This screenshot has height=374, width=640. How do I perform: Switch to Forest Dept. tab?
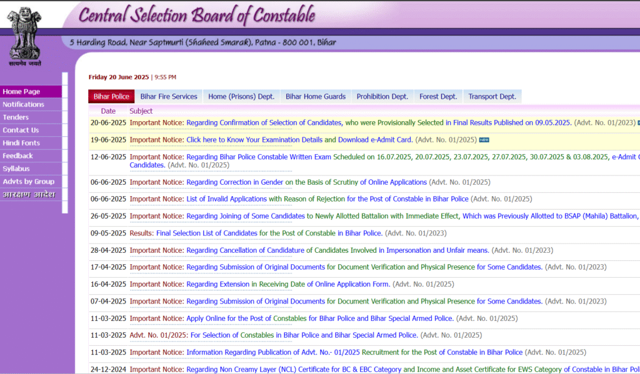[x=438, y=97]
